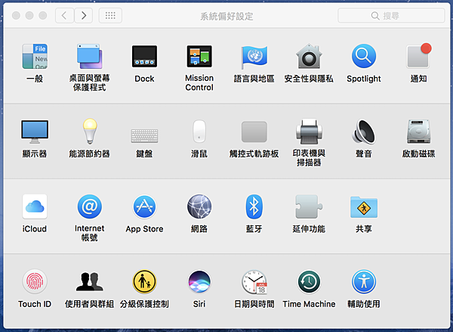Go forward with the right arrow button
The height and width of the screenshot is (332, 453).
coord(84,15)
